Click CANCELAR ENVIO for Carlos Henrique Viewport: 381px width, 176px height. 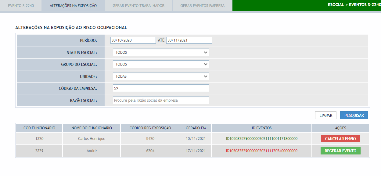click(x=340, y=139)
